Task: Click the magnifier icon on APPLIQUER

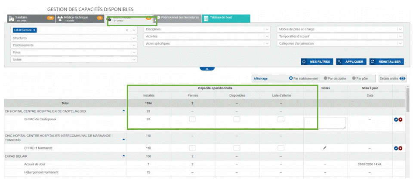Action: pos(339,61)
